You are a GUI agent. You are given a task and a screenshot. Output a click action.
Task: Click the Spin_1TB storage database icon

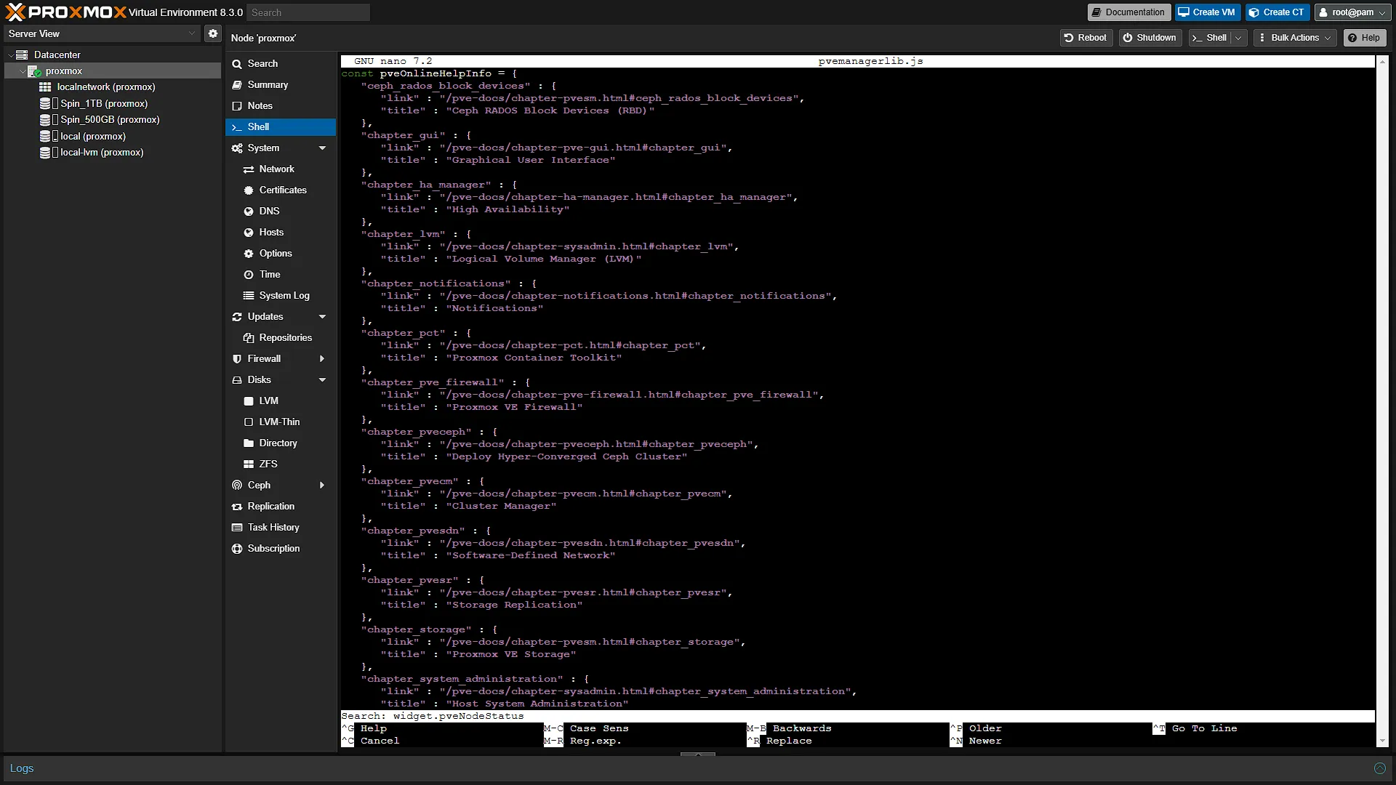point(45,103)
